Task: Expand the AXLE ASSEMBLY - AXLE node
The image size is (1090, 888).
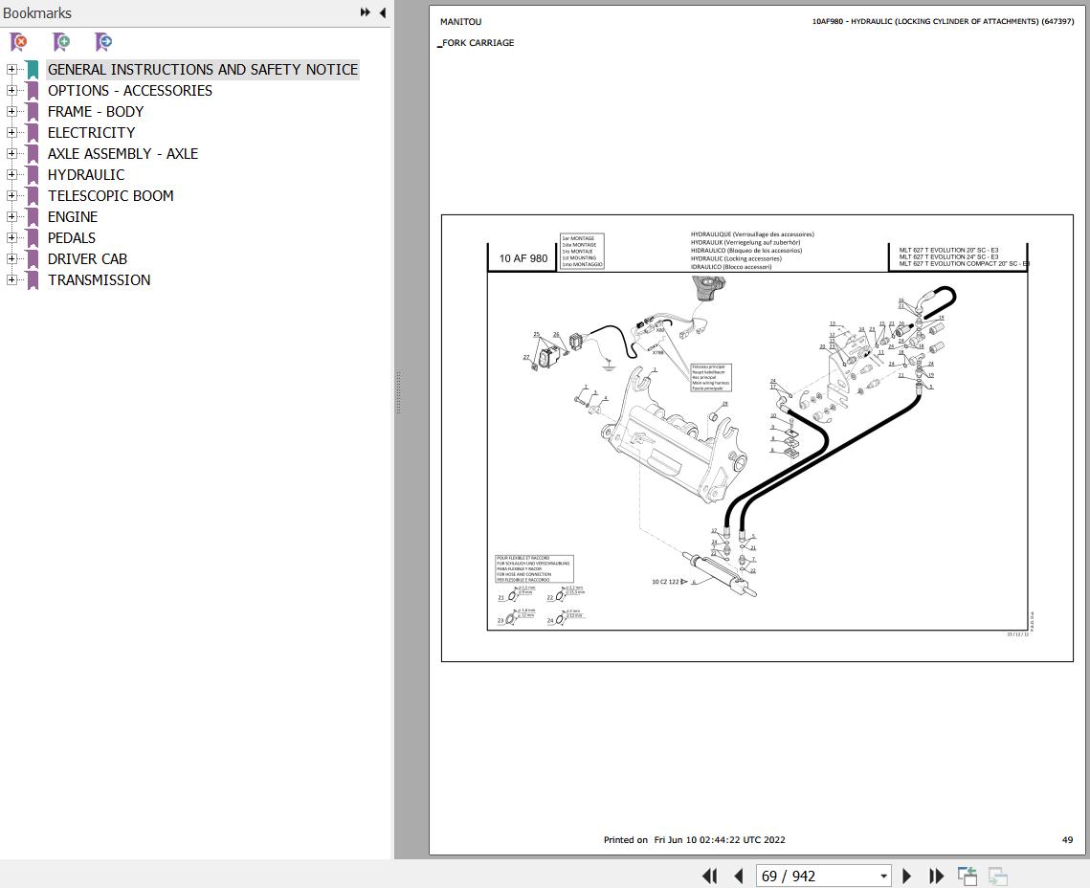Action: [x=11, y=153]
